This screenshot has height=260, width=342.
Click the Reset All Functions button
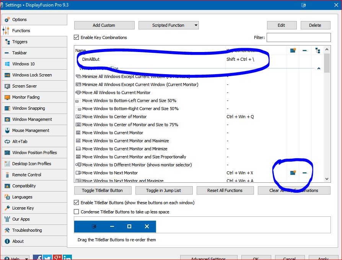(x=225, y=190)
